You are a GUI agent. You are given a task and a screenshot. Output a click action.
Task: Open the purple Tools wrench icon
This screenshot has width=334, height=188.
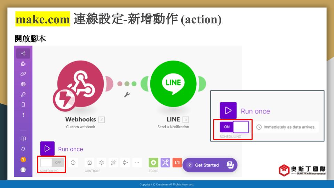[x=165, y=163]
